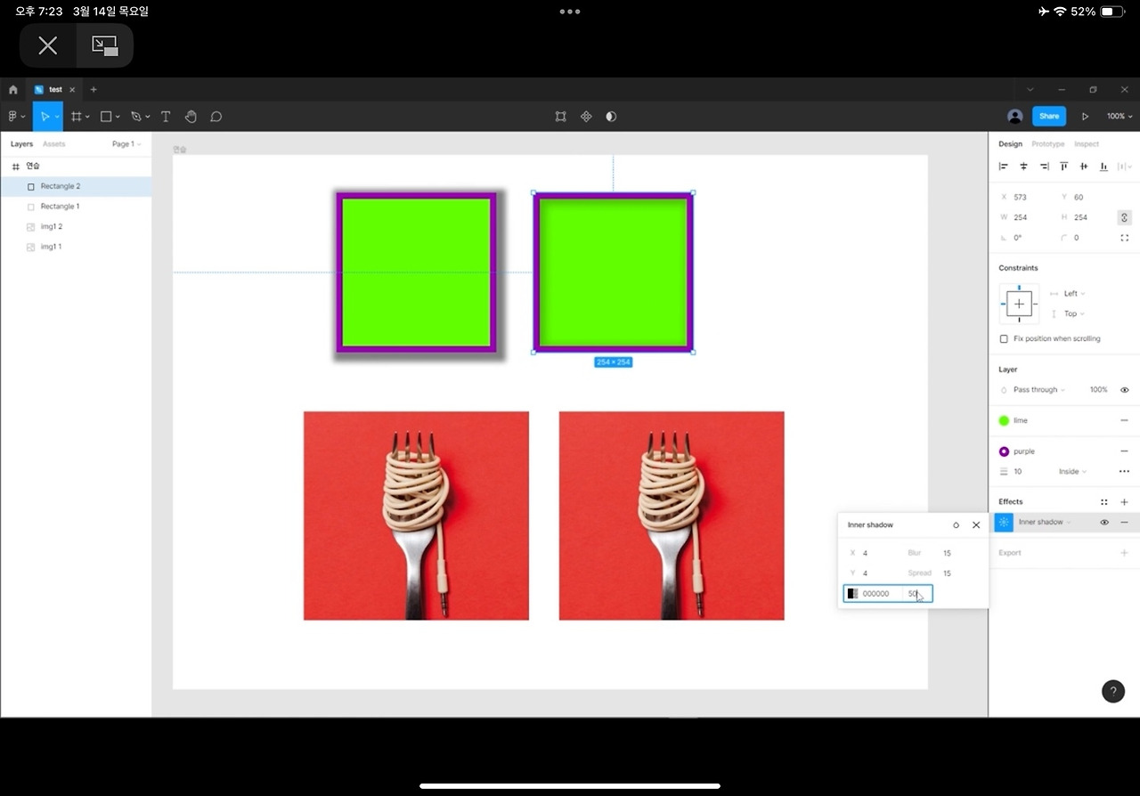Remove the Inner shadow effect
This screenshot has width=1140, height=796.
tap(1124, 523)
